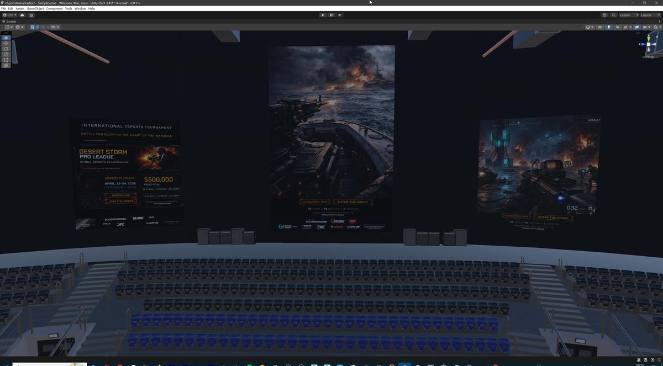Image resolution: width=663 pixels, height=366 pixels.
Task: Toggle scene lighting
Action: pyautogui.click(x=609, y=27)
